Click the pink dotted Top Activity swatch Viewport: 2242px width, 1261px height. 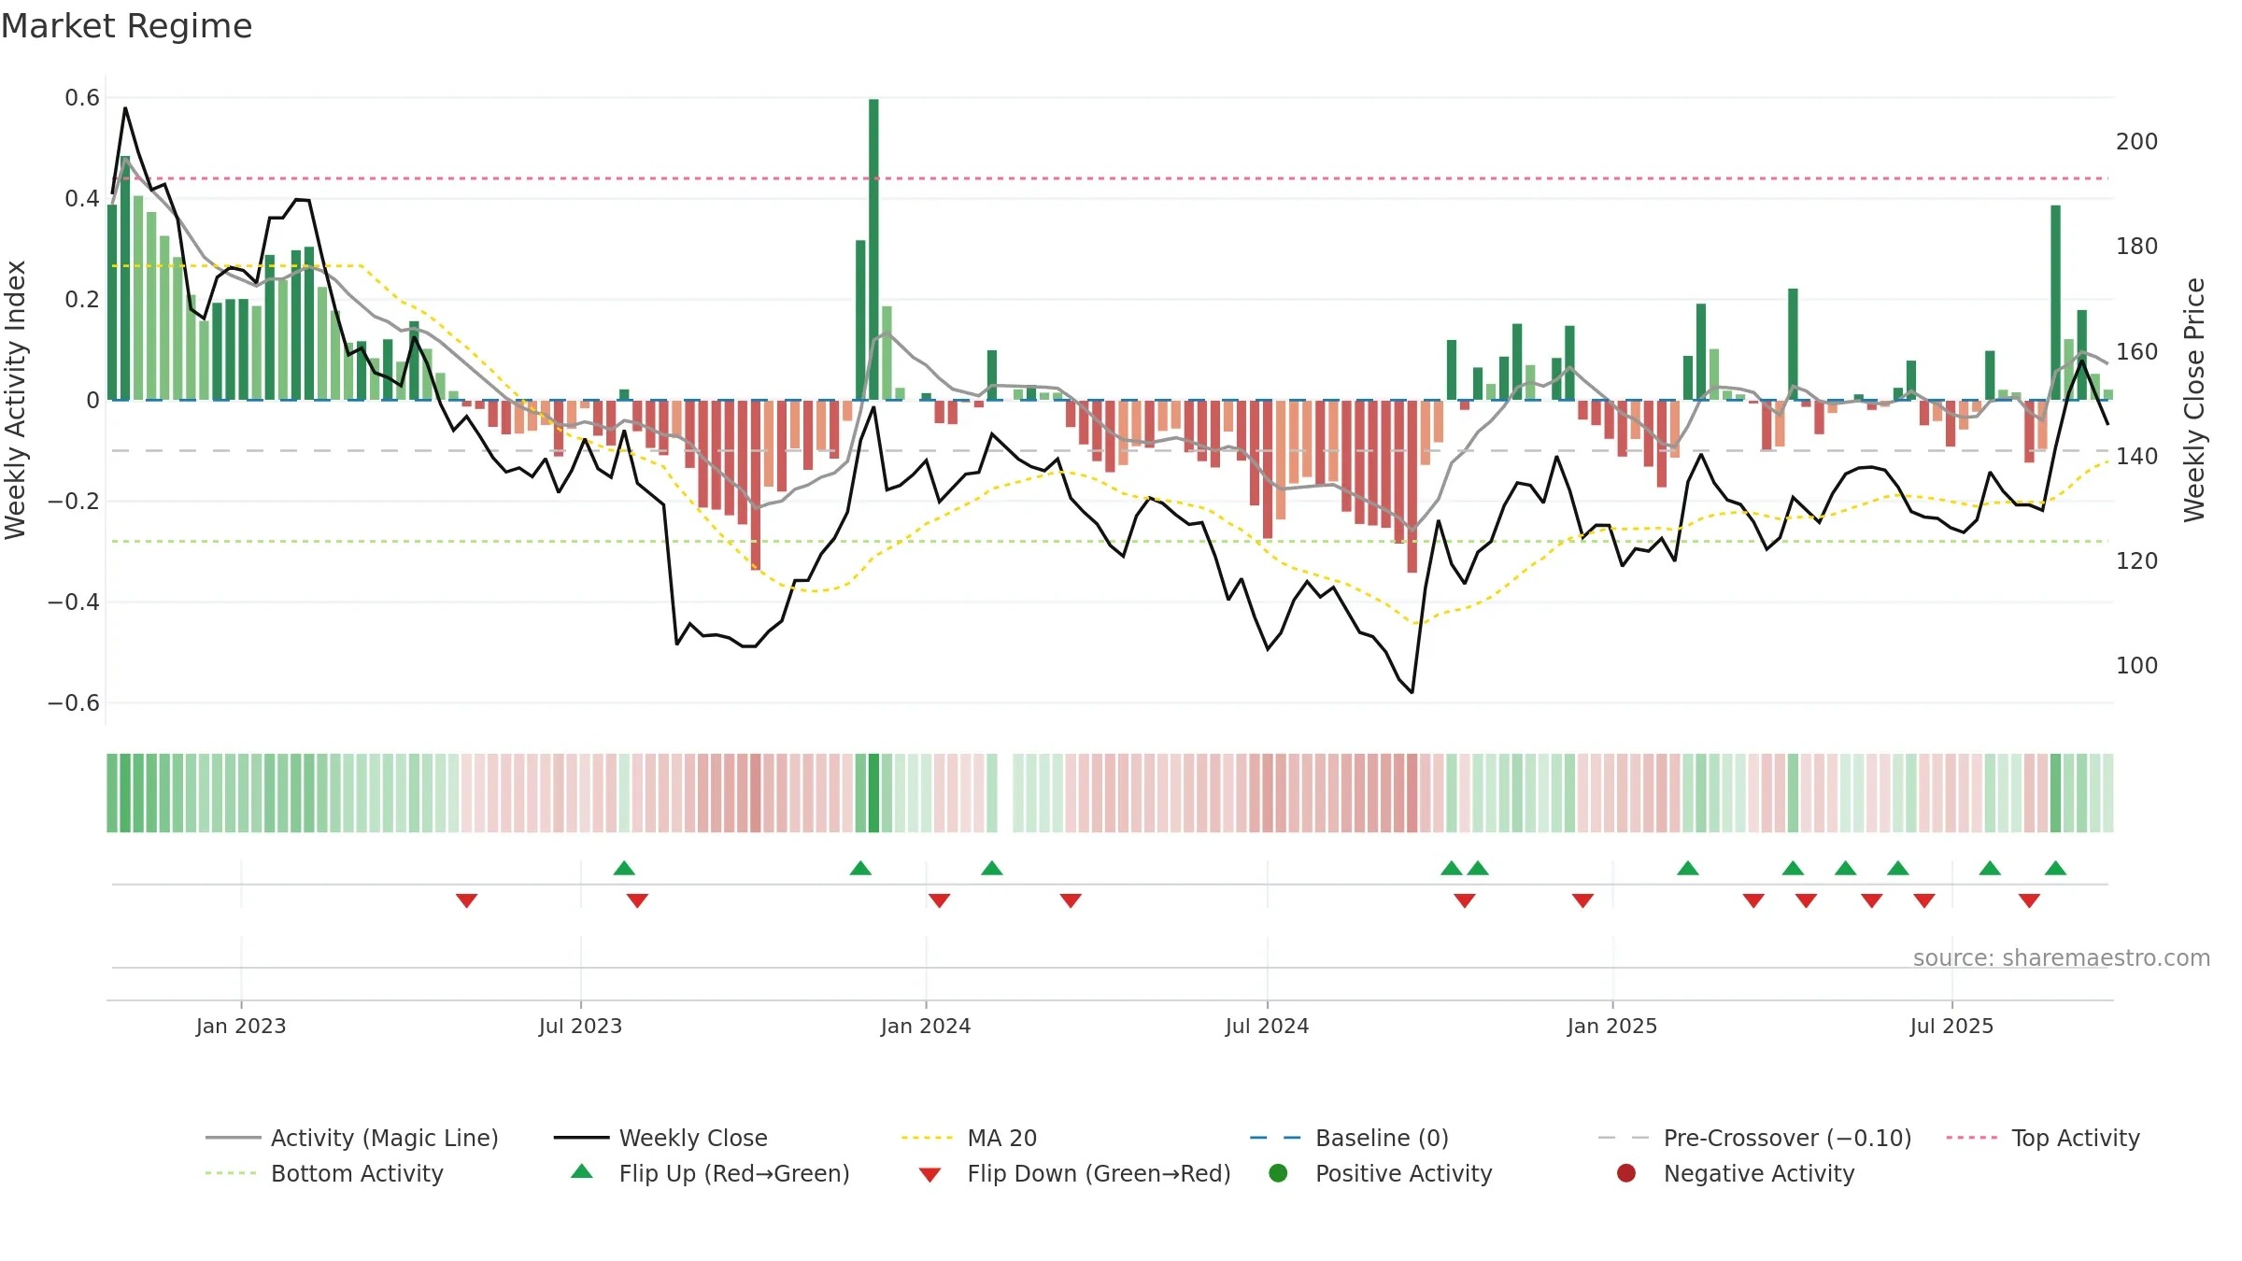pos(1972,1138)
